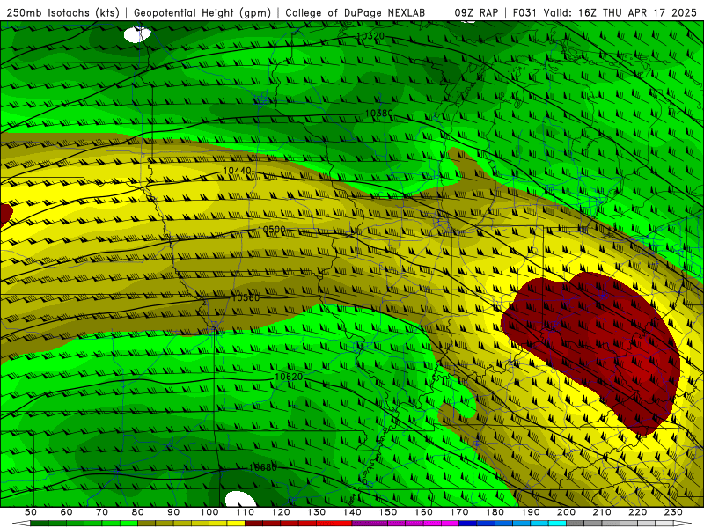The image size is (704, 528).
Task: Click the 80 value on the color scale
Action: pyautogui.click(x=137, y=512)
